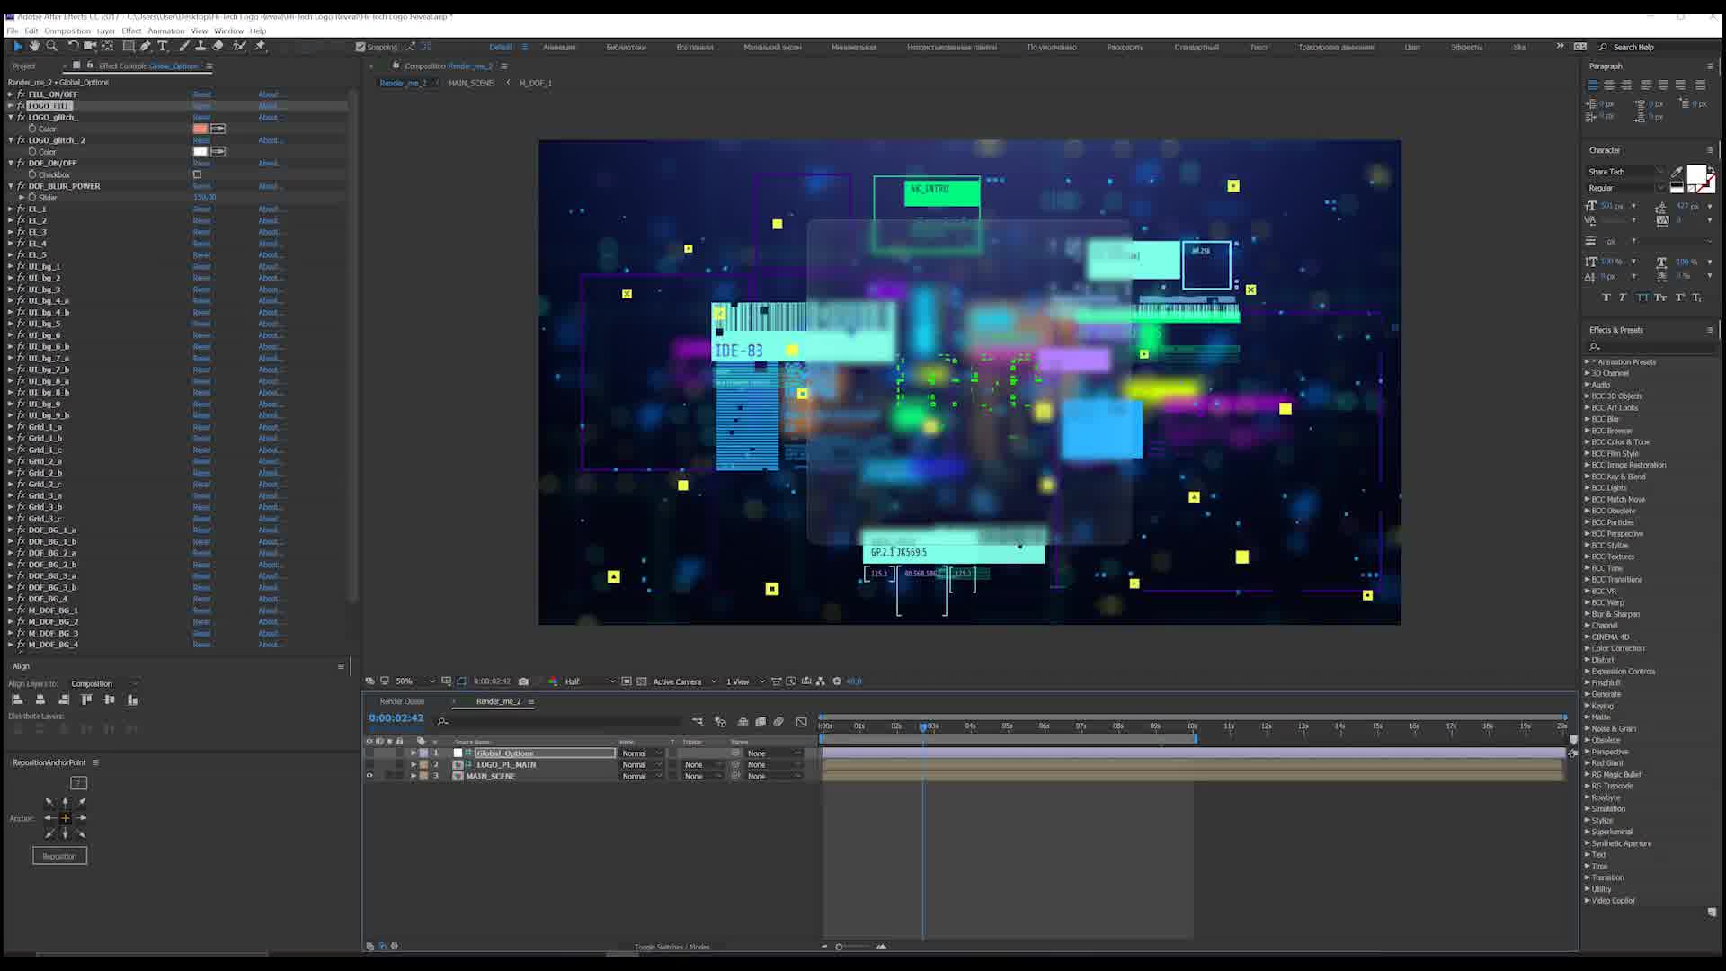Open the File menu
The width and height of the screenshot is (1726, 971).
[12, 31]
